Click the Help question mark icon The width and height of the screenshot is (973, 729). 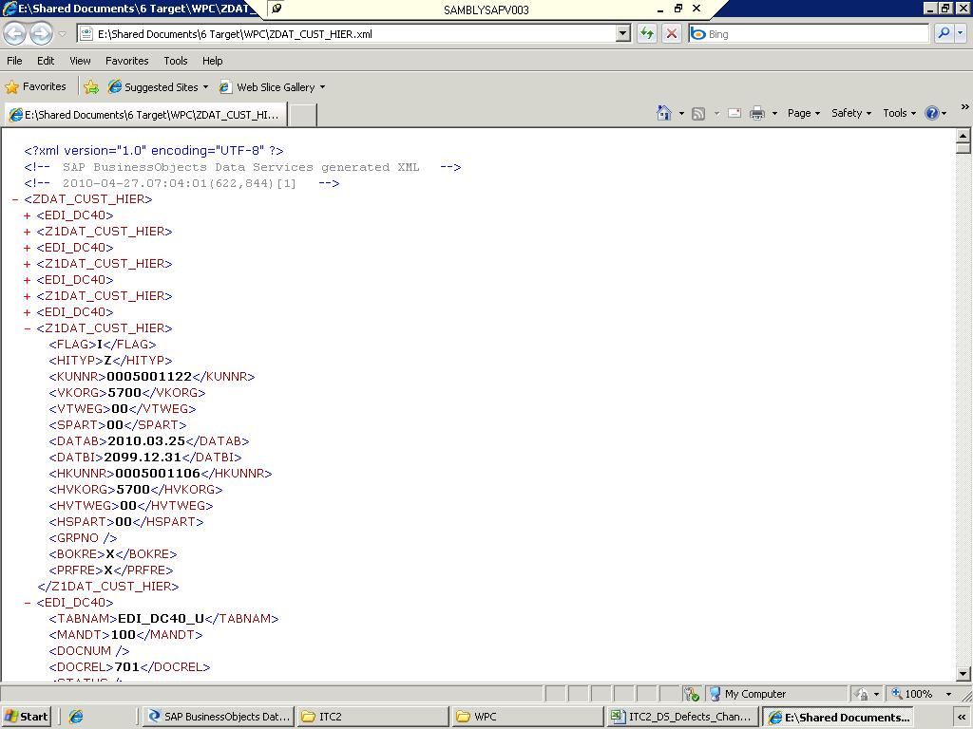click(x=931, y=113)
